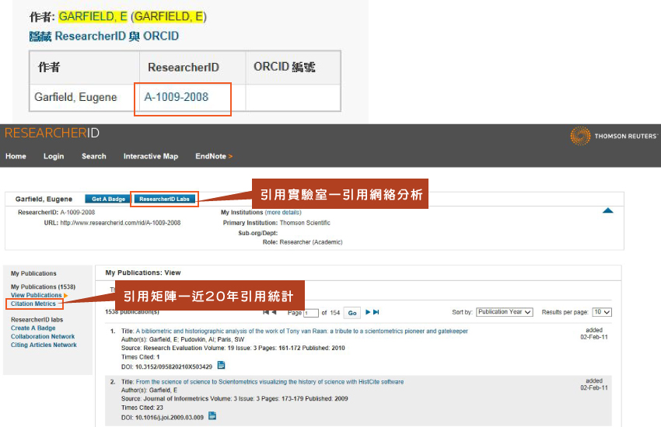Jump to first page of results
Viewport: 661px width, 427px height.
pyautogui.click(x=266, y=312)
